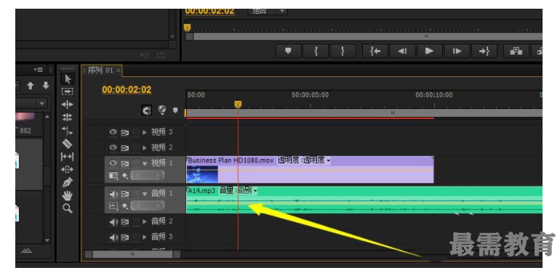Viewport: 560px width, 273px height.
Task: Select the Rate Stretch tool
Action: pyautogui.click(x=67, y=131)
